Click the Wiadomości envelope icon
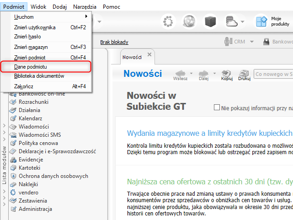293x220 pixels. tap(13, 127)
